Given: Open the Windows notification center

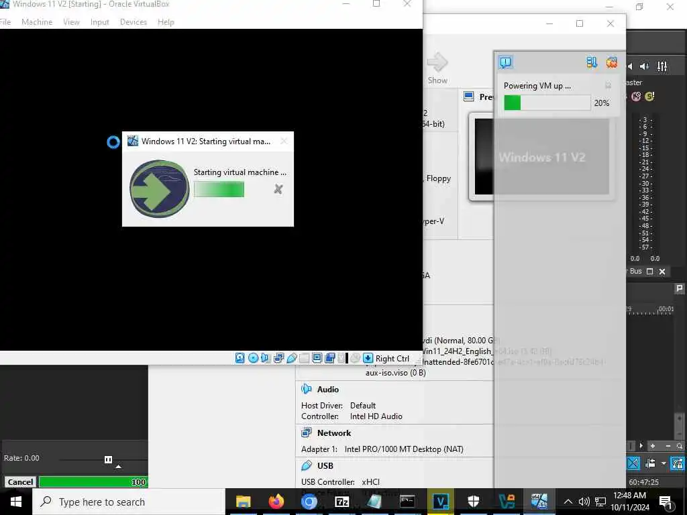Looking at the screenshot, I should point(666,502).
